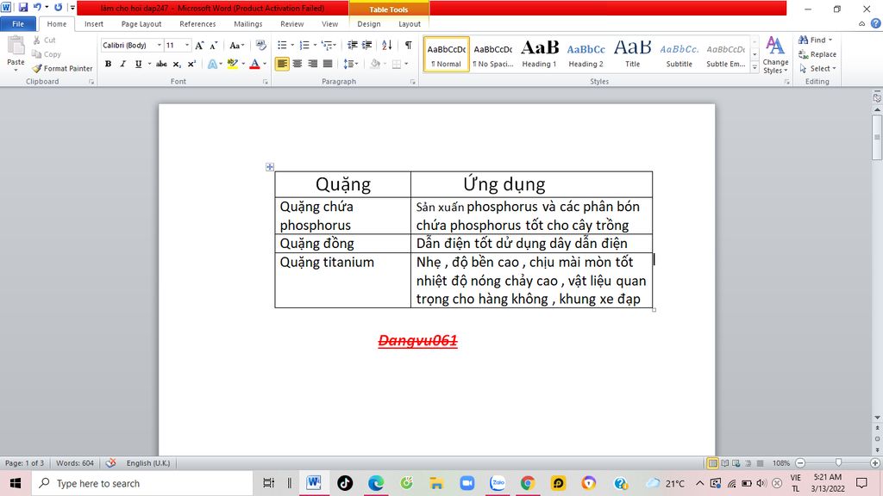
Task: Click the Dangvu061 text in document
Action: click(x=418, y=341)
